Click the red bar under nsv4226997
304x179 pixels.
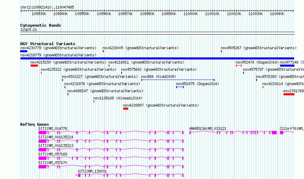click(x=126, y=109)
